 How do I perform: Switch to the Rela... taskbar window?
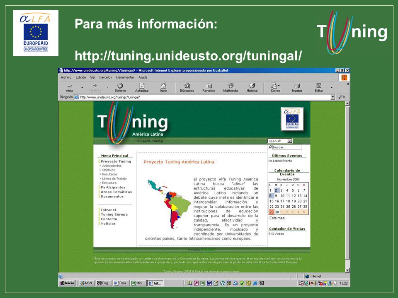tap(121, 283)
